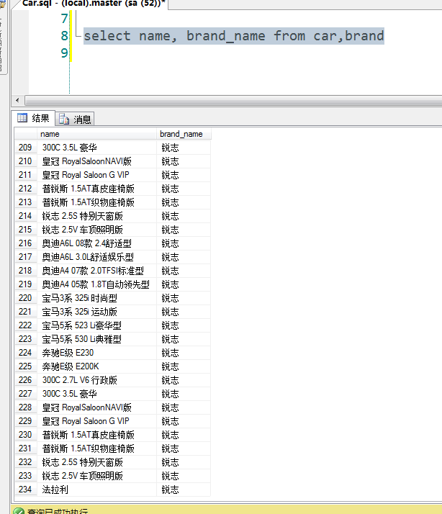The image size is (442, 514).
Task: Click cell '皇冠 Royal Saloon G VIP' in row 211
Action: [x=96, y=175]
